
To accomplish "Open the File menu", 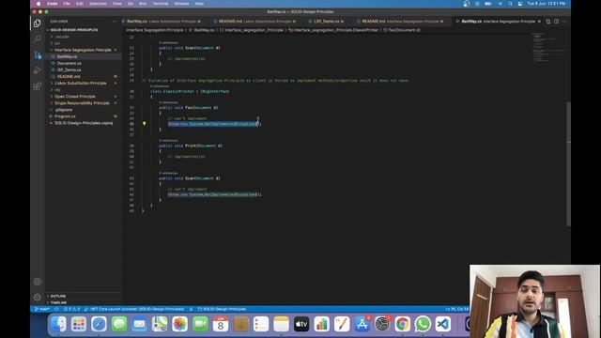I will (x=67, y=4).
